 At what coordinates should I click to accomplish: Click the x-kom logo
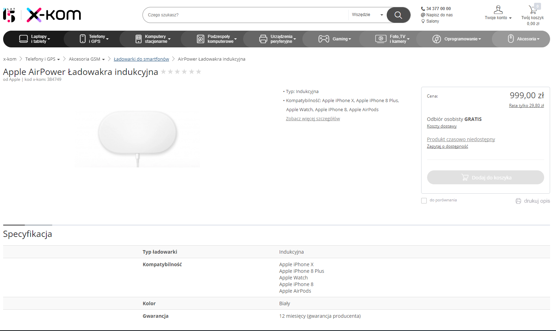[x=54, y=15]
